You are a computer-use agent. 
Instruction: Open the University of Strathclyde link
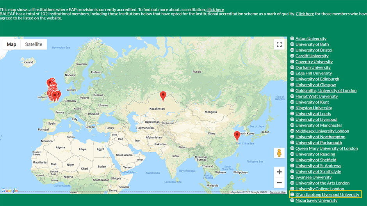[x=318, y=171]
